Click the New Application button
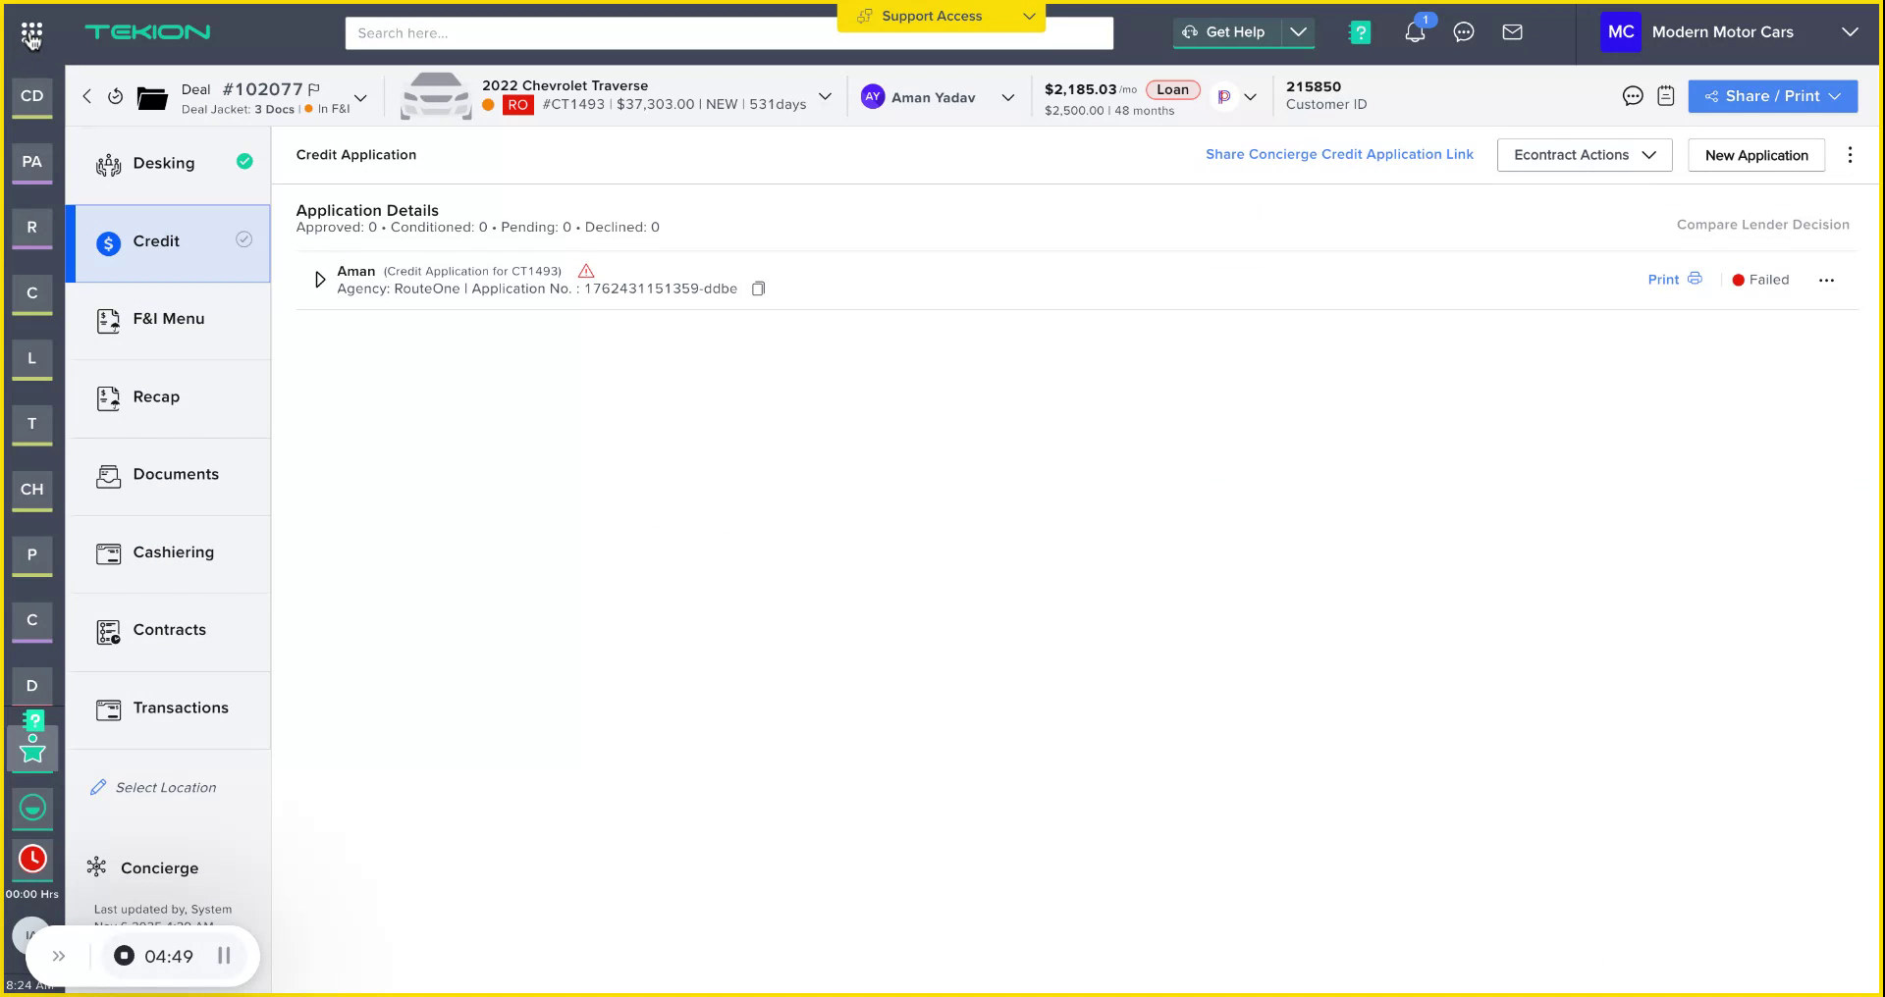The width and height of the screenshot is (1885, 997). tap(1756, 155)
